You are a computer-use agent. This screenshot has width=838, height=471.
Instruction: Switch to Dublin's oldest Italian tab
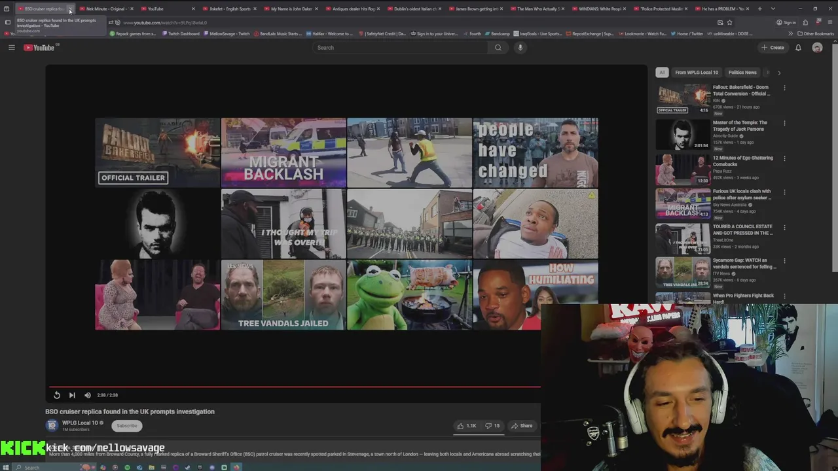tap(414, 9)
